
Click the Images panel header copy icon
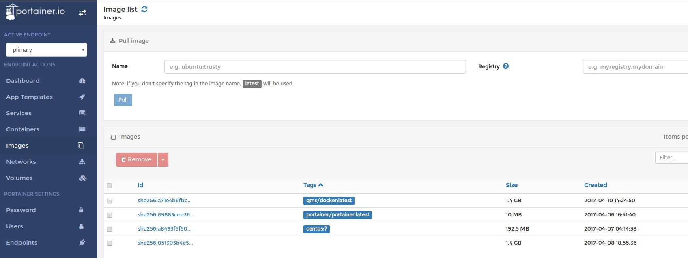pyautogui.click(x=113, y=137)
